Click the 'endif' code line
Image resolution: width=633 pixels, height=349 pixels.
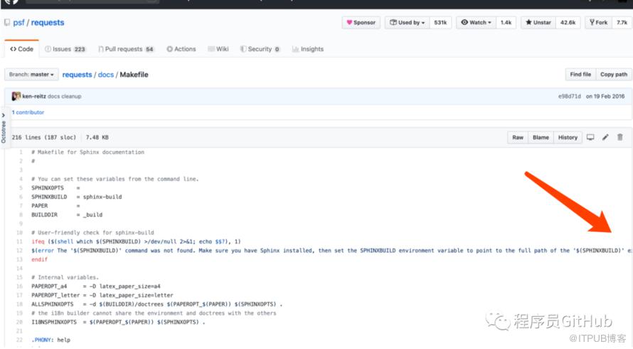(x=40, y=259)
